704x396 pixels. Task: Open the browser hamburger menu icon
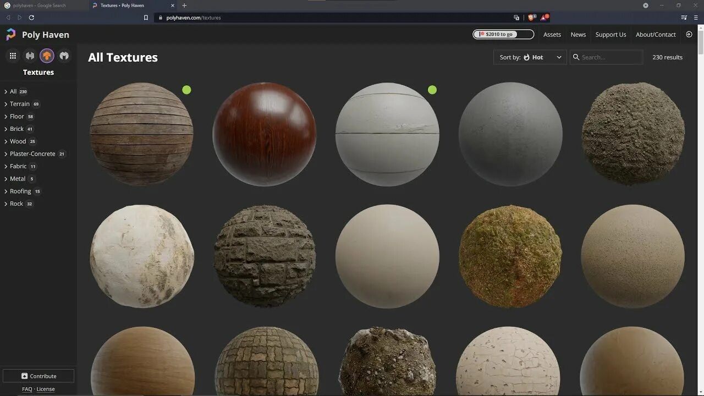(696, 18)
